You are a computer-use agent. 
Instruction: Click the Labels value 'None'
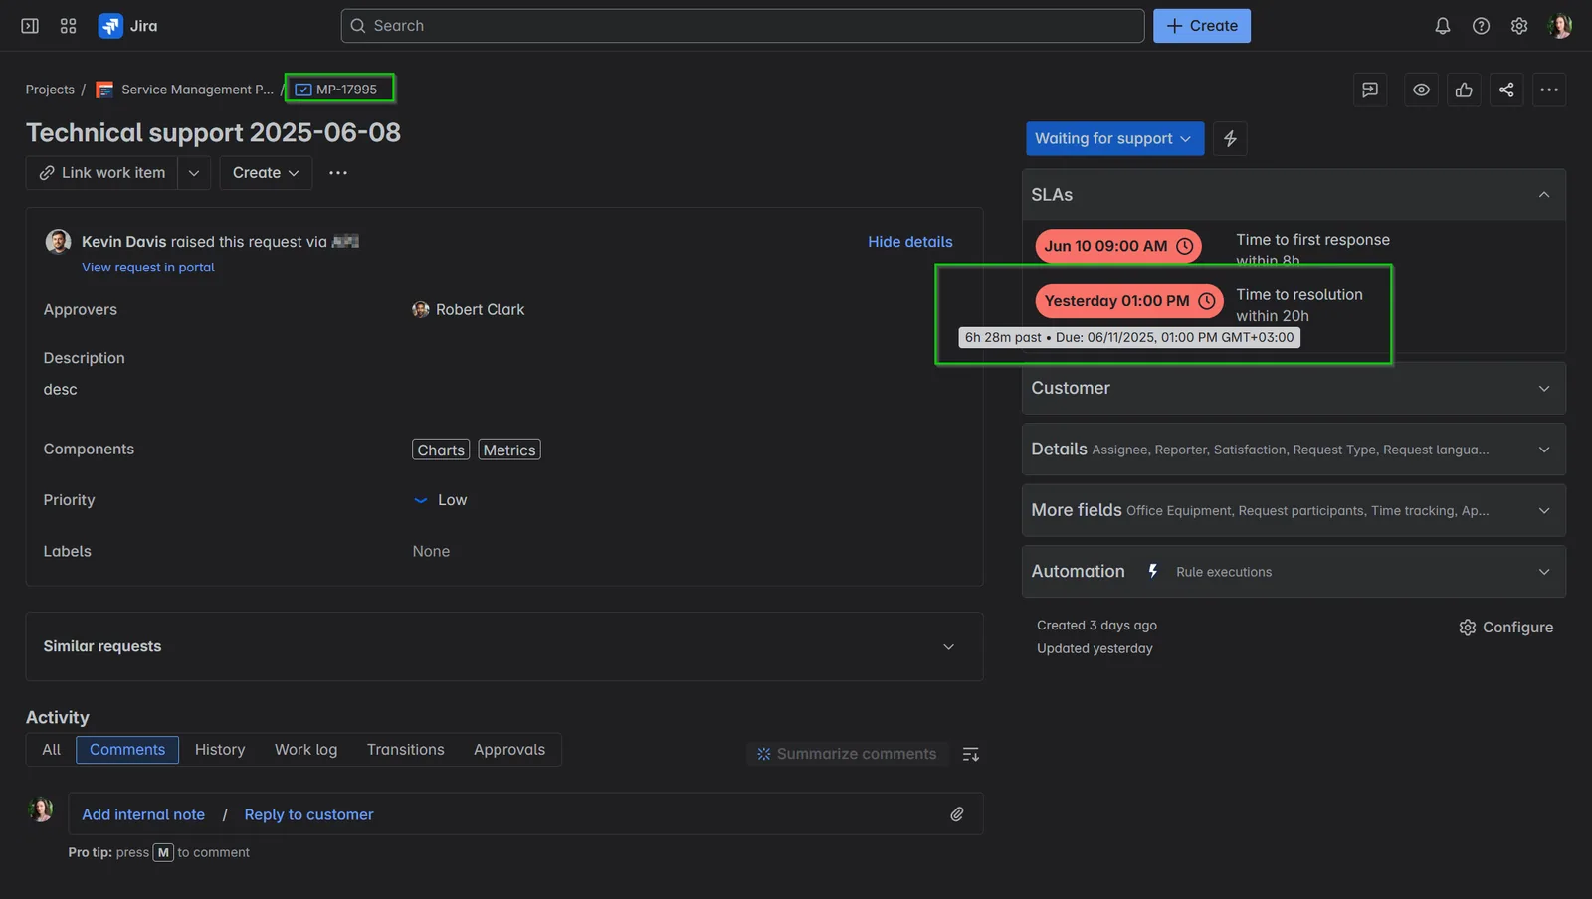tap(431, 551)
